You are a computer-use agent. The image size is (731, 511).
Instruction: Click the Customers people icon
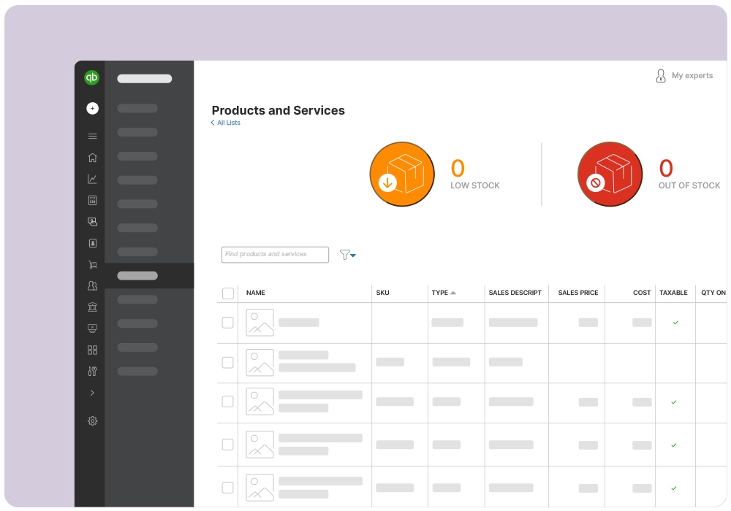(92, 285)
